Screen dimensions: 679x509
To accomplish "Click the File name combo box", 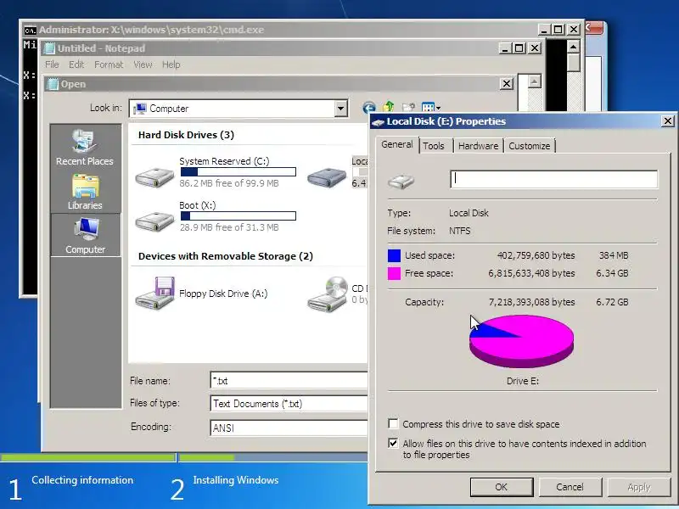I will [x=289, y=381].
